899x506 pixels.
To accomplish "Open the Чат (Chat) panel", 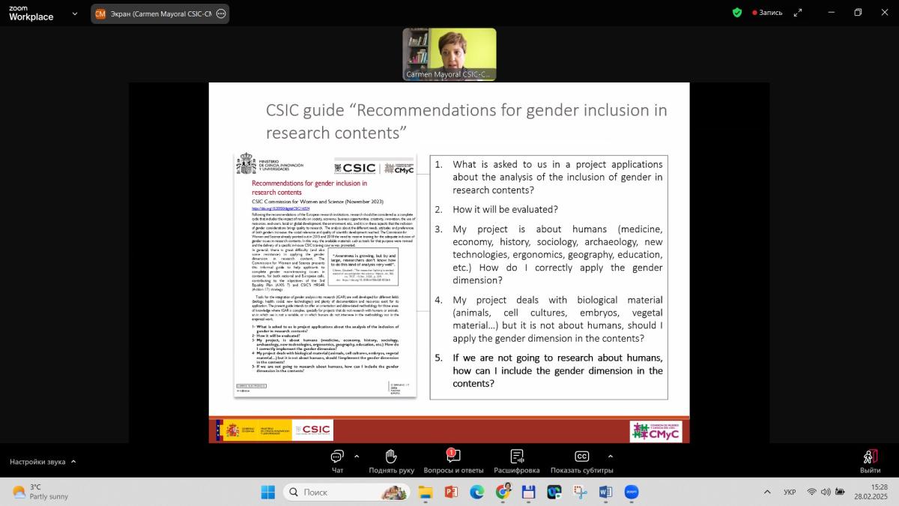I will point(337,459).
